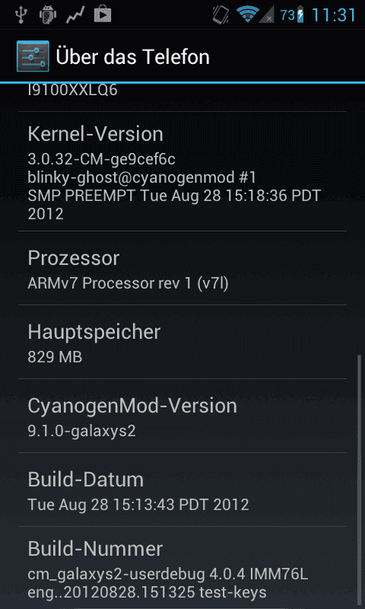The image size is (365, 609).
Task: Tap the Android debugging status icon
Action: tap(48, 14)
